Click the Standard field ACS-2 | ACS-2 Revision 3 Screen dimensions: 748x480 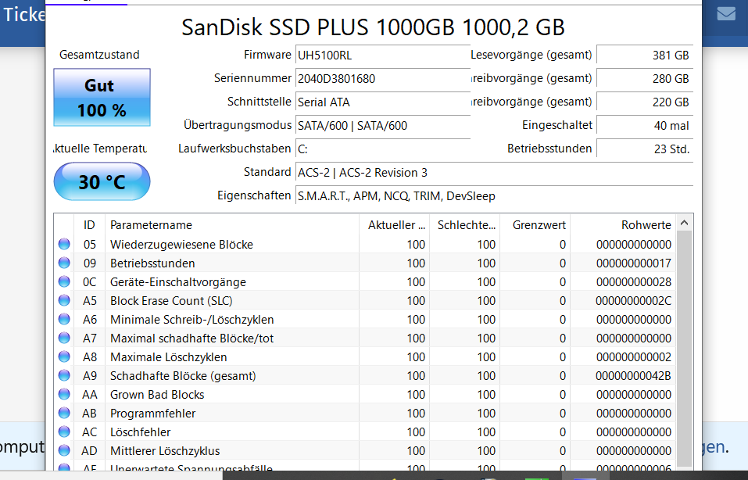[x=494, y=172]
